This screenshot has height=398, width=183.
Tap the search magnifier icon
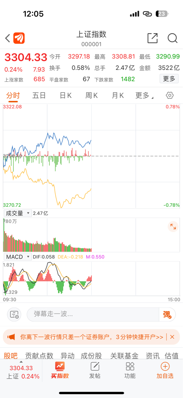pyautogui.click(x=172, y=38)
